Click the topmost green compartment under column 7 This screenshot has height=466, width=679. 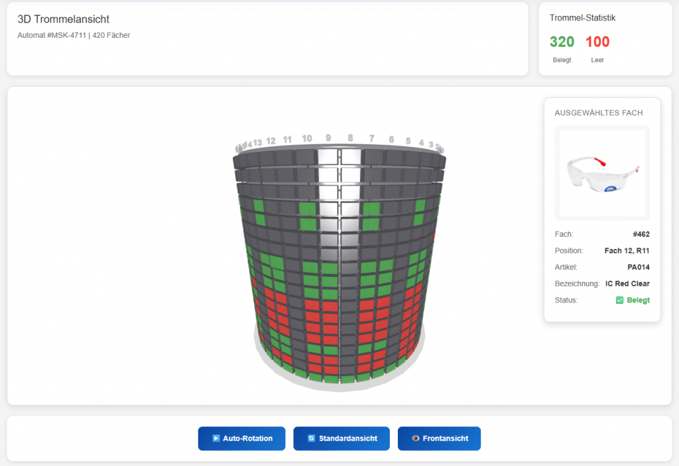pyautogui.click(x=371, y=210)
